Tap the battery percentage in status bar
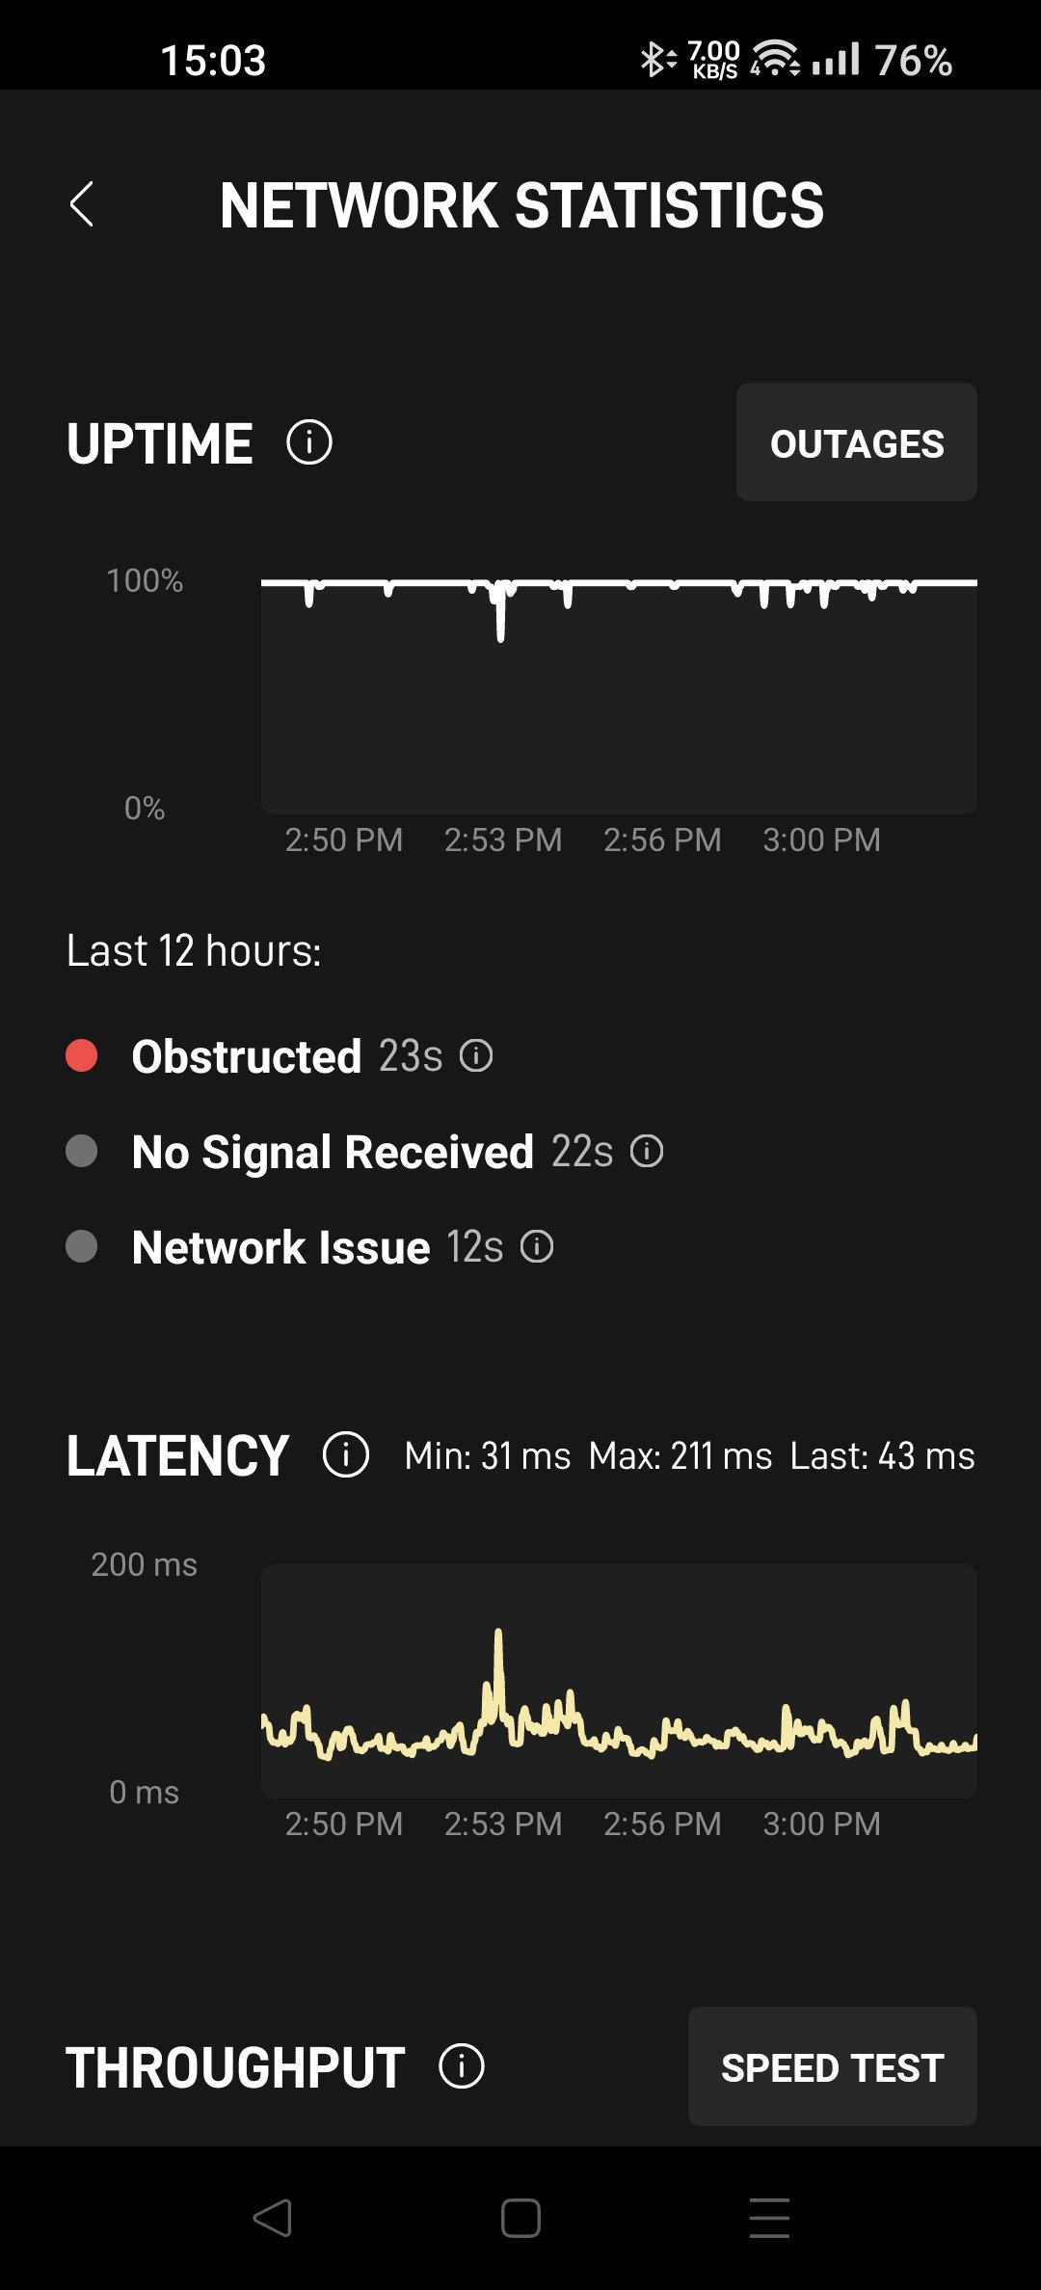 (913, 60)
